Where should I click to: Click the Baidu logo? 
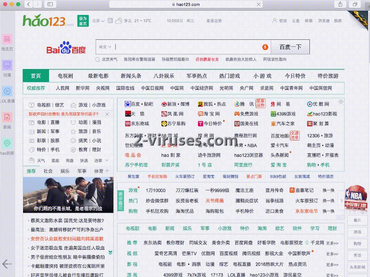click(66, 48)
